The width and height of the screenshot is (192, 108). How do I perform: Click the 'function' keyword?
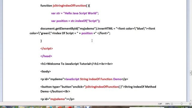coord(46,6)
